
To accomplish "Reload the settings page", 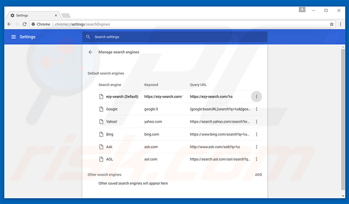I will point(24,24).
